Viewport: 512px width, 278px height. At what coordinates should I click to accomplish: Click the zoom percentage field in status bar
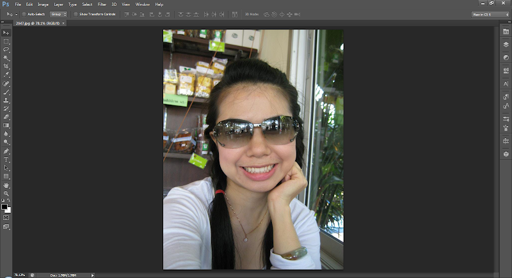point(20,275)
